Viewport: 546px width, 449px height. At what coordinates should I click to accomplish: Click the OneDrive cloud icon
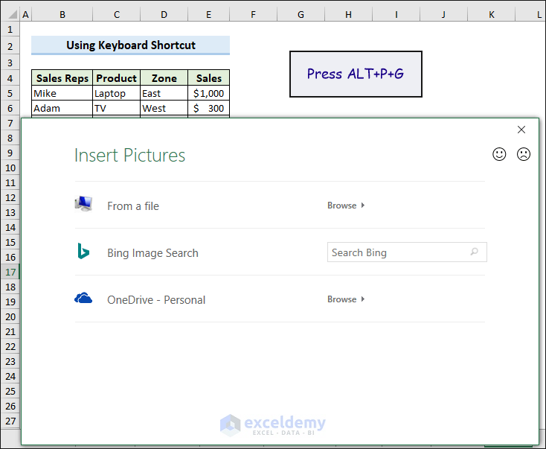83,299
